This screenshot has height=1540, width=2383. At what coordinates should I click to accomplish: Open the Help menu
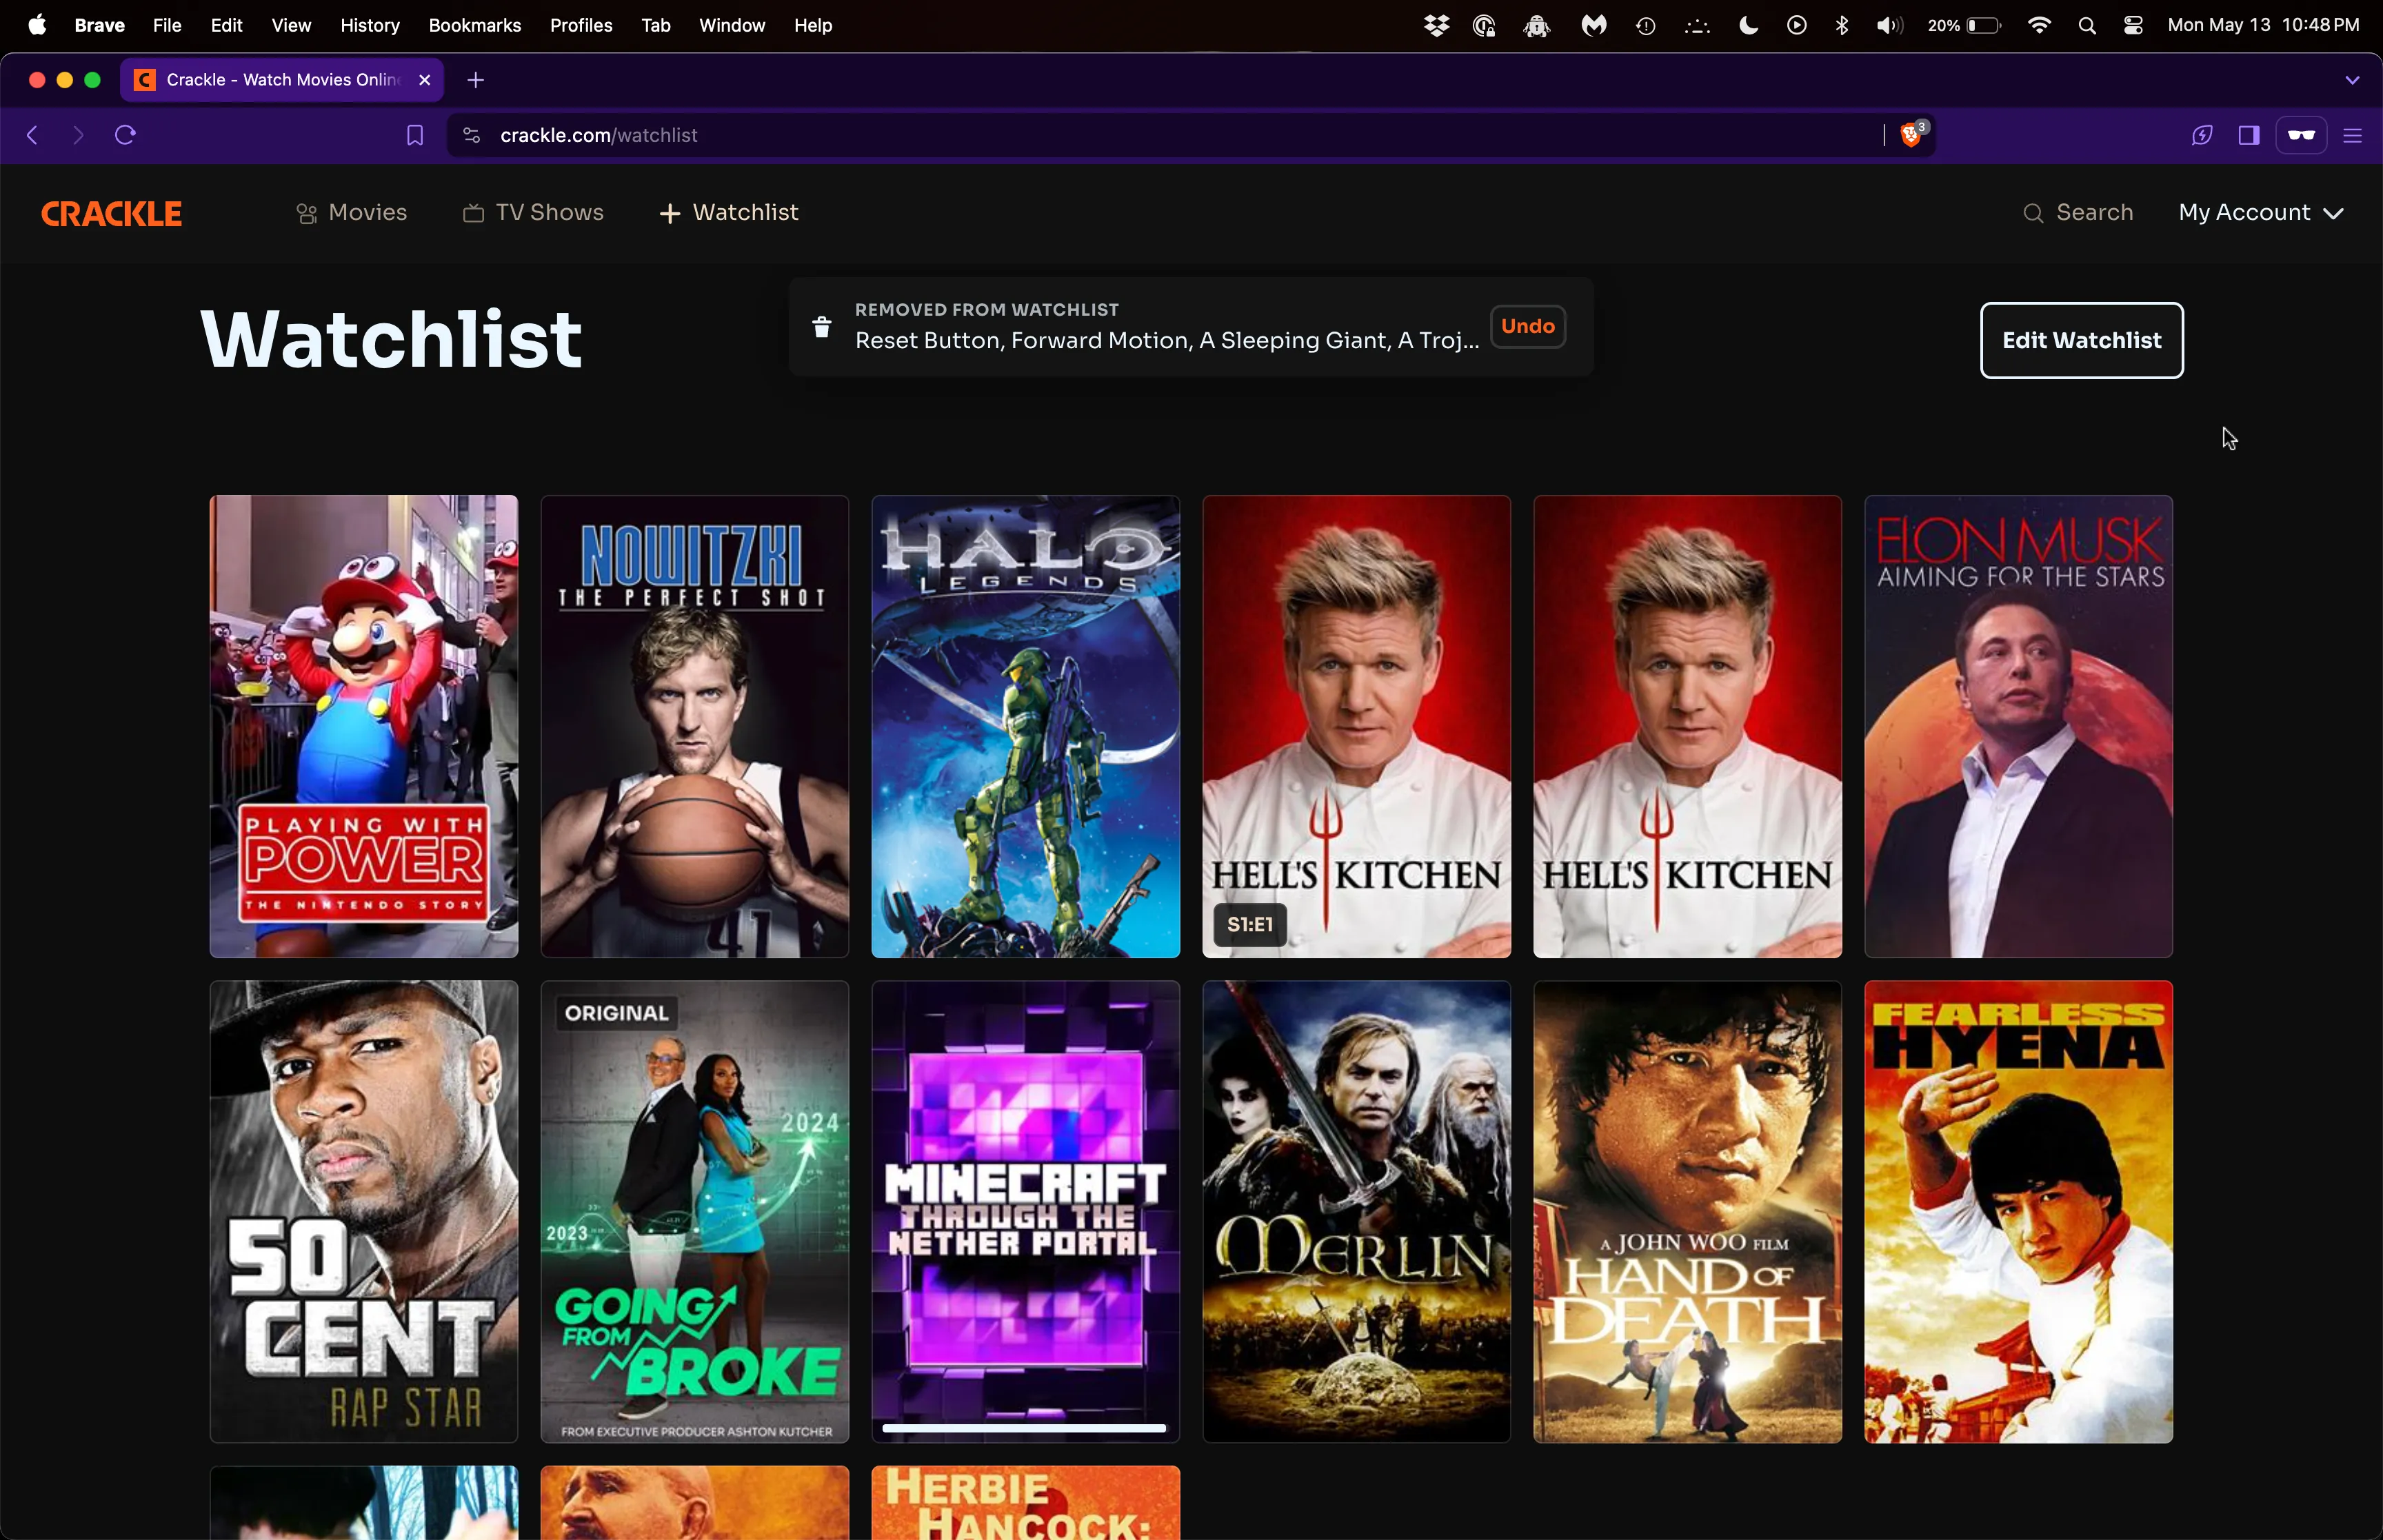pos(812,25)
